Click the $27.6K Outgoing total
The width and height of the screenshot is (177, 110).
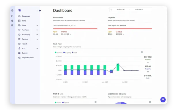tap(148, 66)
